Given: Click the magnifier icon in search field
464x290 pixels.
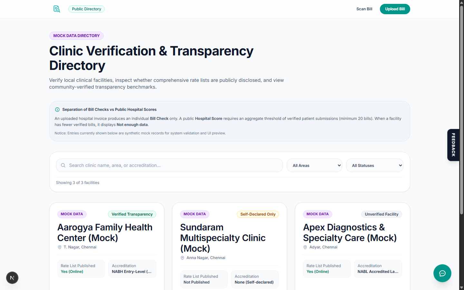Looking at the screenshot, I should click(63, 165).
